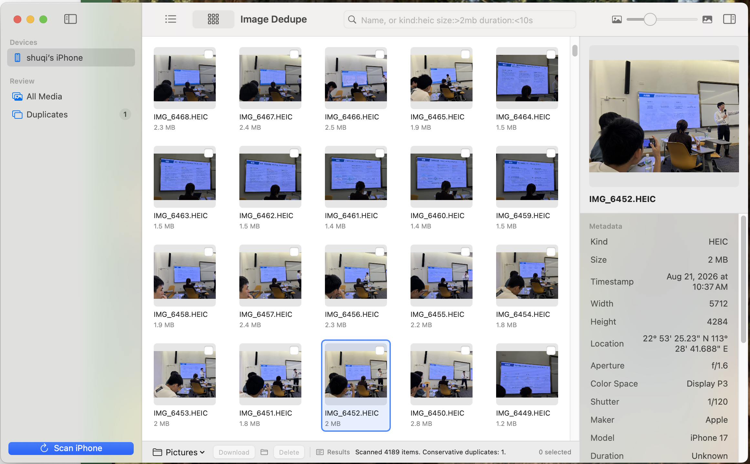Screen dimensions: 750x464
Task: Check the box on IMG_6463.HEIC
Action: 209,153
